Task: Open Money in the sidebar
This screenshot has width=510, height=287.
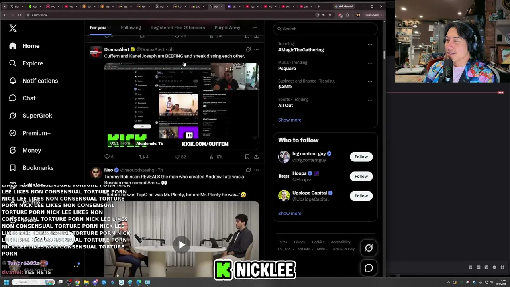Action: 25,150
